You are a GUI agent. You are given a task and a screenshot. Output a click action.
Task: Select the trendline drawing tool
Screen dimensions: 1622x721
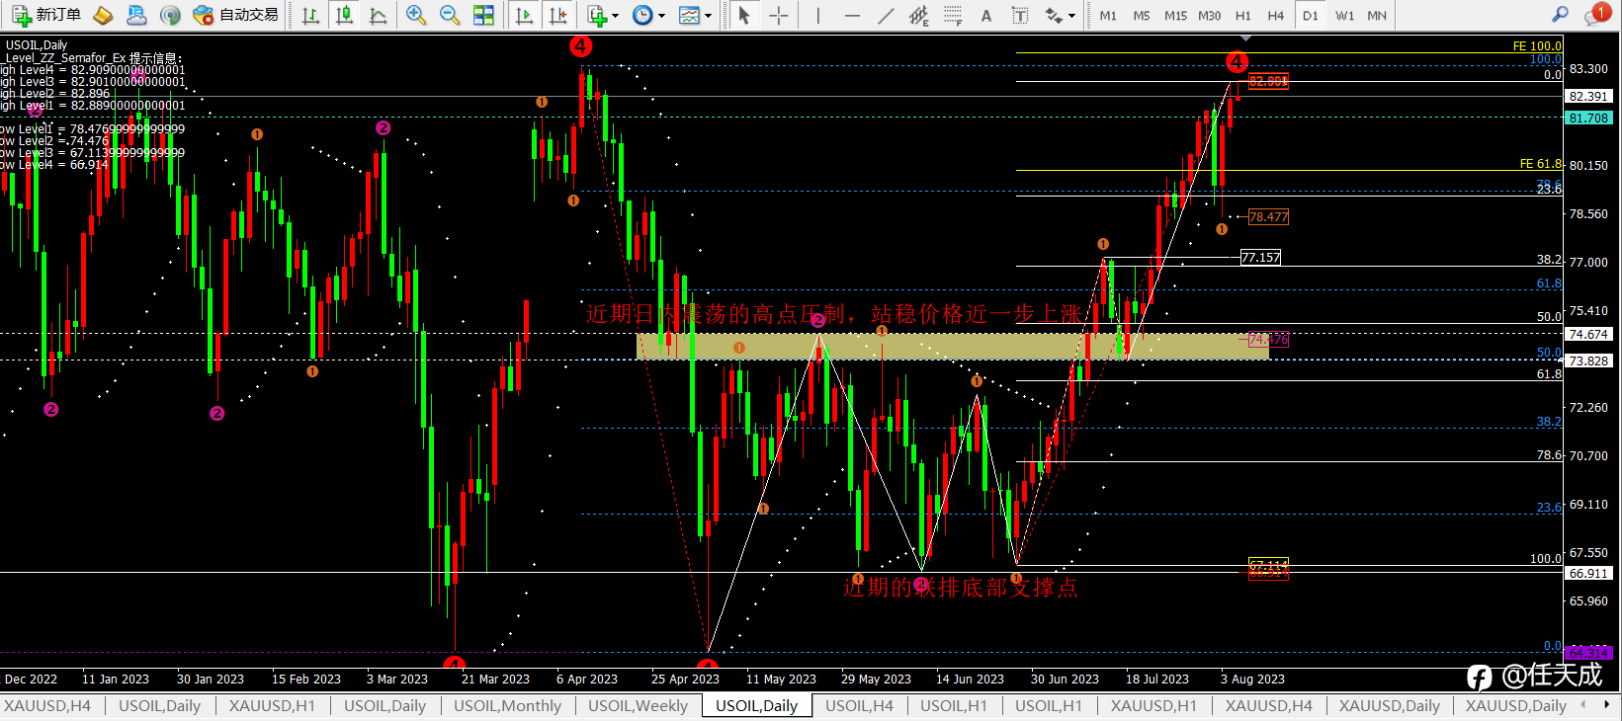[886, 15]
